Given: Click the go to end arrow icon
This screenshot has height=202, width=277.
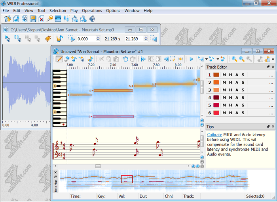Looking at the screenshot, I should [x=166, y=59].
